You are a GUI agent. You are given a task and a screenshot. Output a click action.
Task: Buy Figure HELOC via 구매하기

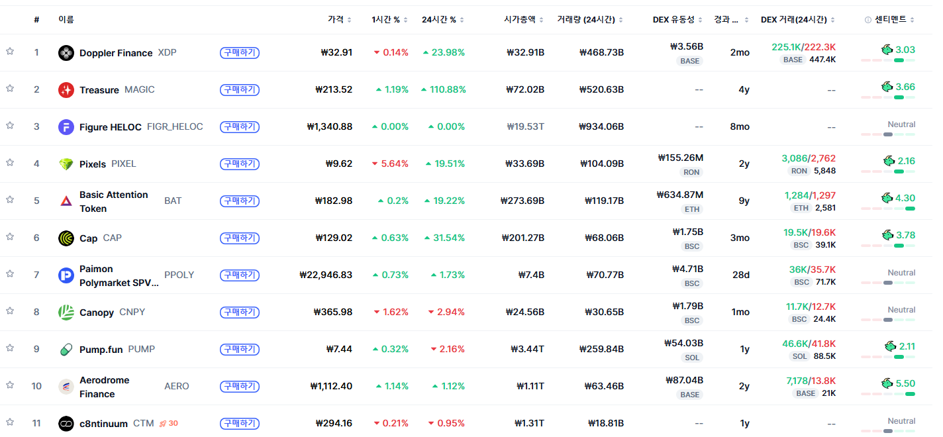click(240, 127)
